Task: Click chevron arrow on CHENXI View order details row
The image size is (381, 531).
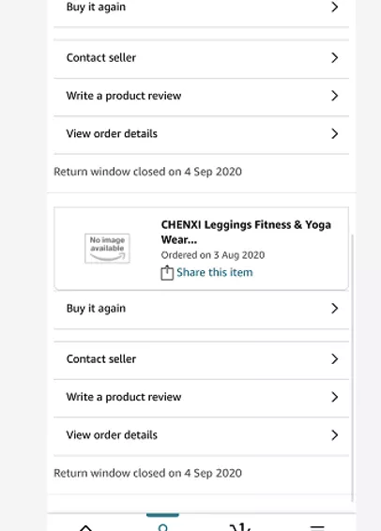Action: coord(334,434)
